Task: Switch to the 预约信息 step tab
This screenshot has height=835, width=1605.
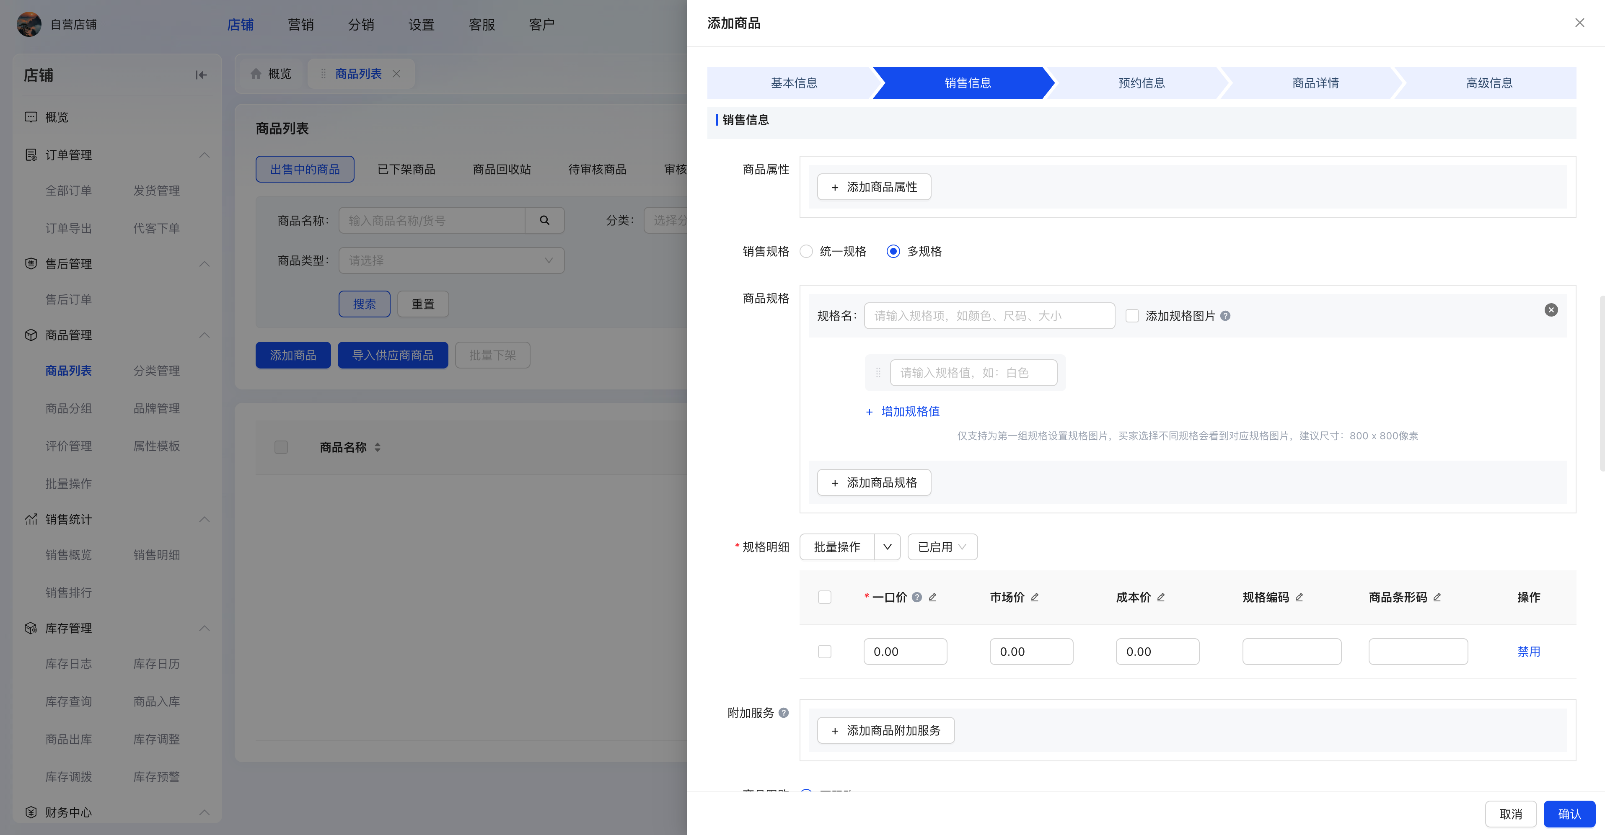Action: tap(1141, 83)
